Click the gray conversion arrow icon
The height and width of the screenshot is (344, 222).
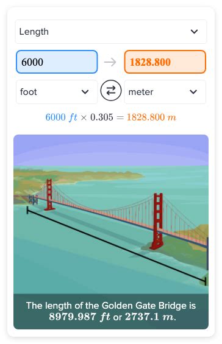pyautogui.click(x=110, y=62)
